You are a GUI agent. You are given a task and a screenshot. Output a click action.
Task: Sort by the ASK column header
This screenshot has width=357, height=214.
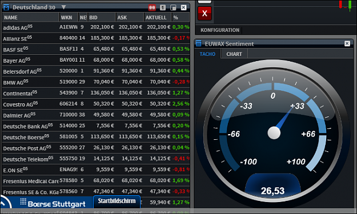pos(130,18)
